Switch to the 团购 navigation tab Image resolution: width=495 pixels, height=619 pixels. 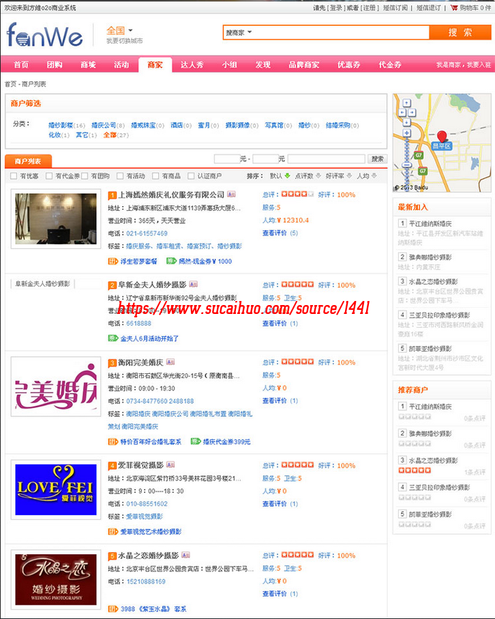[55, 65]
